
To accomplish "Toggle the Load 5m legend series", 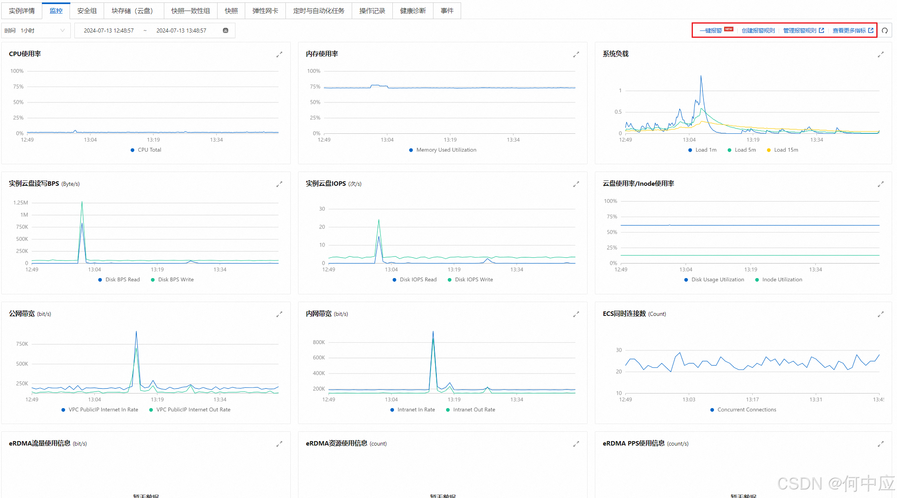I will point(742,150).
